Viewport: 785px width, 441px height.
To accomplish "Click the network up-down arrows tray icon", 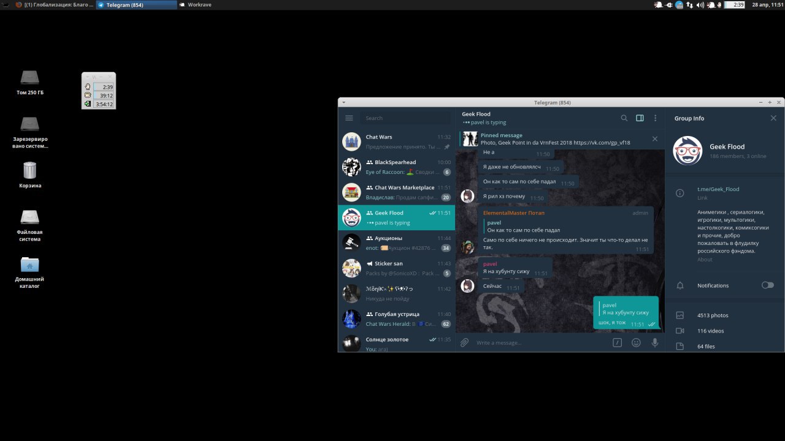I will click(x=689, y=5).
